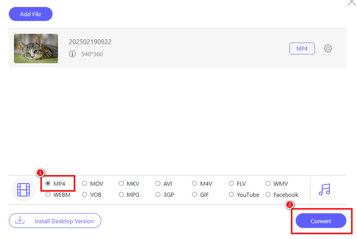Select FLV as the format
Viewport: 357px width, 239px height.
(x=231, y=184)
